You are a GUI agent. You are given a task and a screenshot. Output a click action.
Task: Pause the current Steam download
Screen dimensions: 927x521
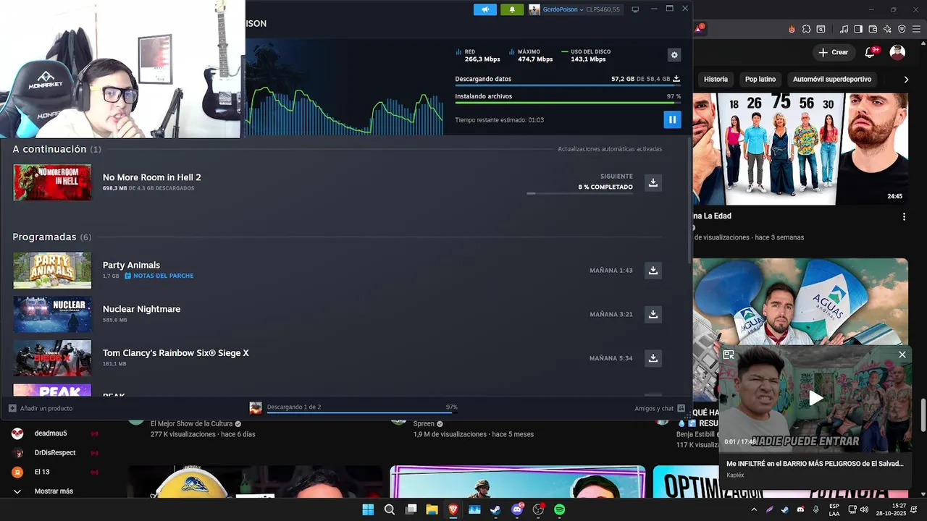(x=672, y=119)
